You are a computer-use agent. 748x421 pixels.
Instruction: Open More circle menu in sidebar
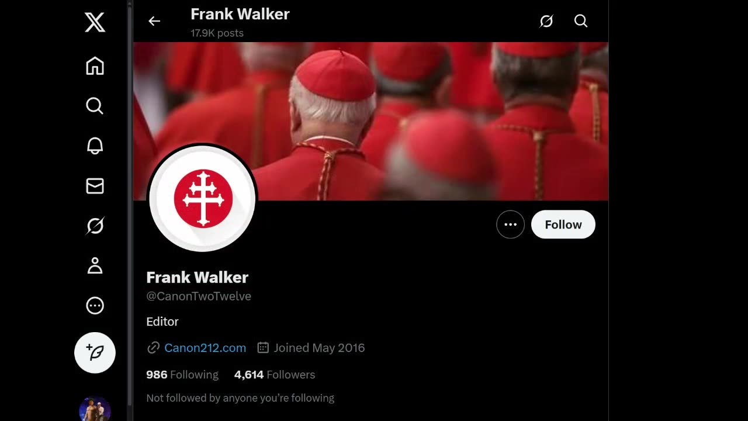coord(95,305)
